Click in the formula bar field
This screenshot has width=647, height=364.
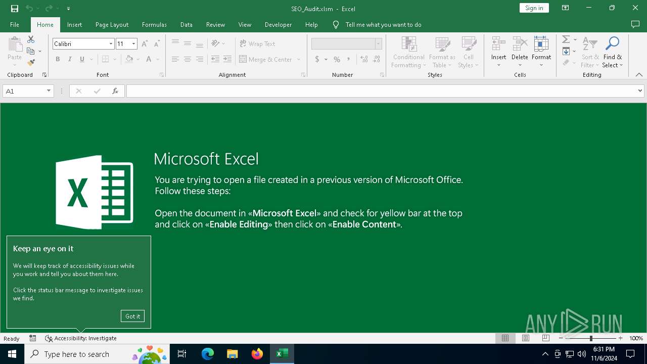coord(382,91)
